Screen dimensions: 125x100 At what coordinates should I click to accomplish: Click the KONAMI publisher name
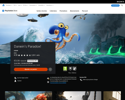pyautogui.click(x=16, y=51)
